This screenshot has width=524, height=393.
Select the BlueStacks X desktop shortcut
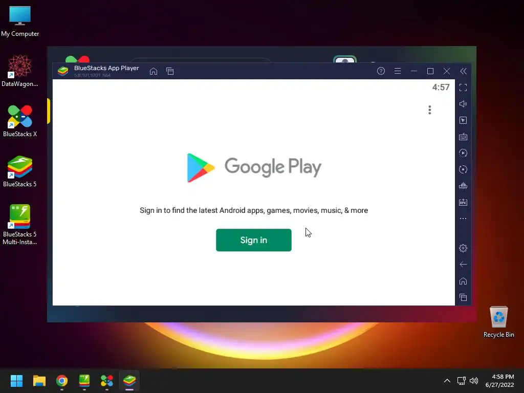coord(20,121)
